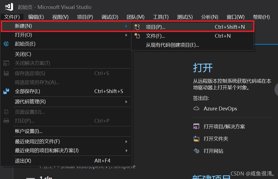The width and height of the screenshot is (278, 179).
Task: Click the Azure DevOps cloud icon
Action: point(196,108)
